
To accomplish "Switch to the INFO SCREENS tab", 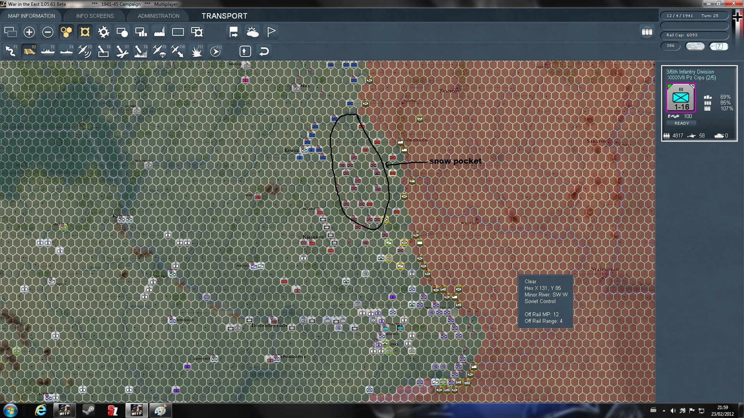I will (x=95, y=16).
